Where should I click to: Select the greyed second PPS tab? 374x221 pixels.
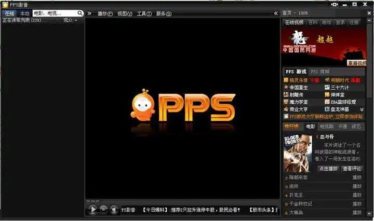tap(319, 72)
